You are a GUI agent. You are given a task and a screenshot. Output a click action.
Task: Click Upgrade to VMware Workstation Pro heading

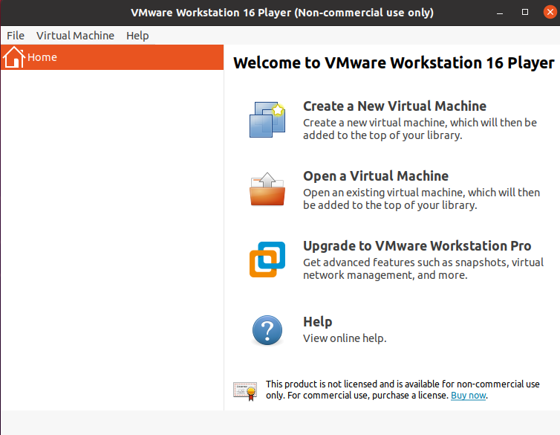[417, 246]
